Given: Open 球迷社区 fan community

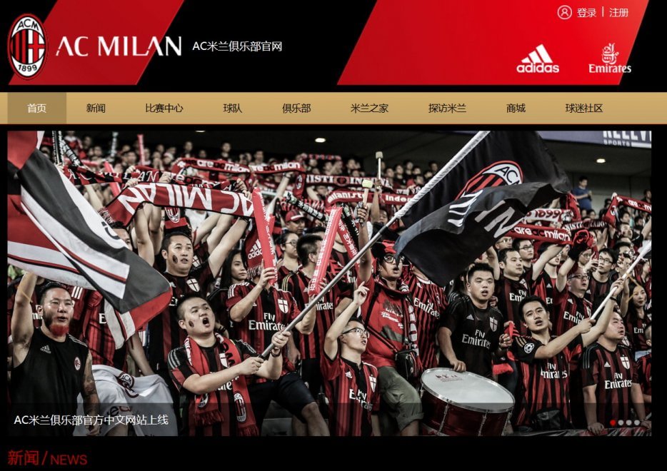Looking at the screenshot, I should 584,108.
